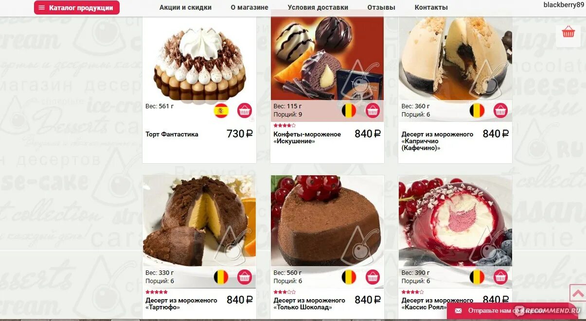586x321 pixels.
Task: Open Отзывы page
Action: tap(381, 7)
